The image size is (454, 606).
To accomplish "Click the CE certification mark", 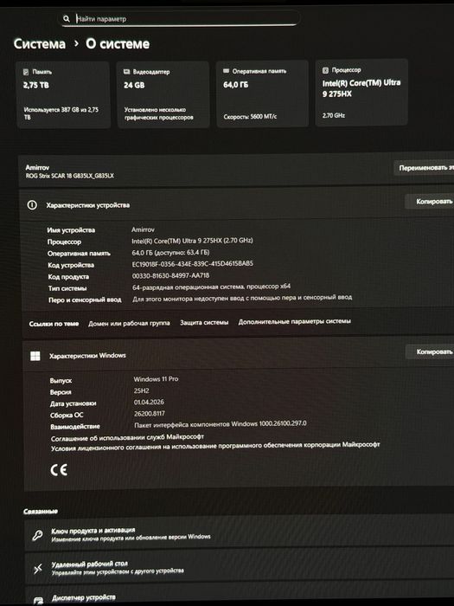I will pos(59,469).
